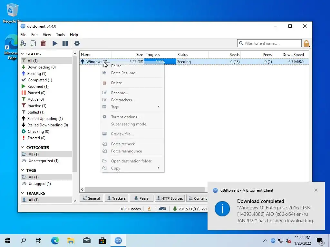The height and width of the screenshot is (247, 330).
Task: Click the yellow lock UI icon
Action: tap(306, 43)
